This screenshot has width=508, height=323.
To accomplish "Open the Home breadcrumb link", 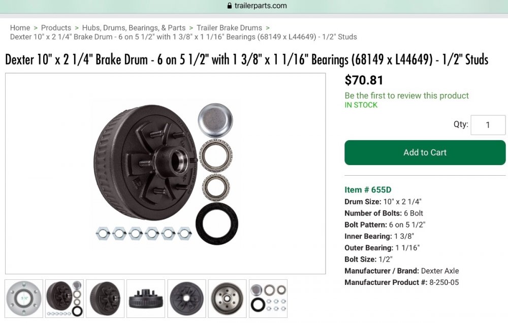I will [20, 28].
